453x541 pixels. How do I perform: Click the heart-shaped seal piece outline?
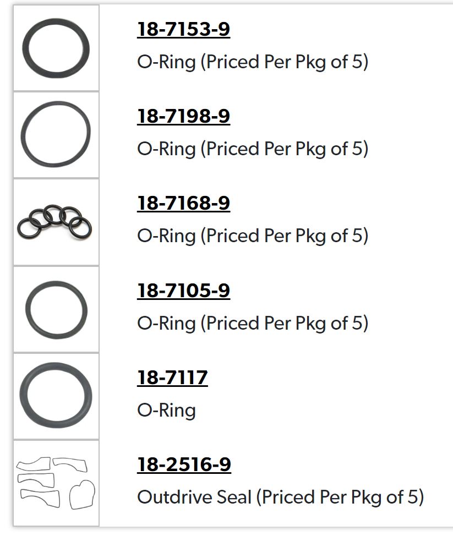(x=82, y=494)
